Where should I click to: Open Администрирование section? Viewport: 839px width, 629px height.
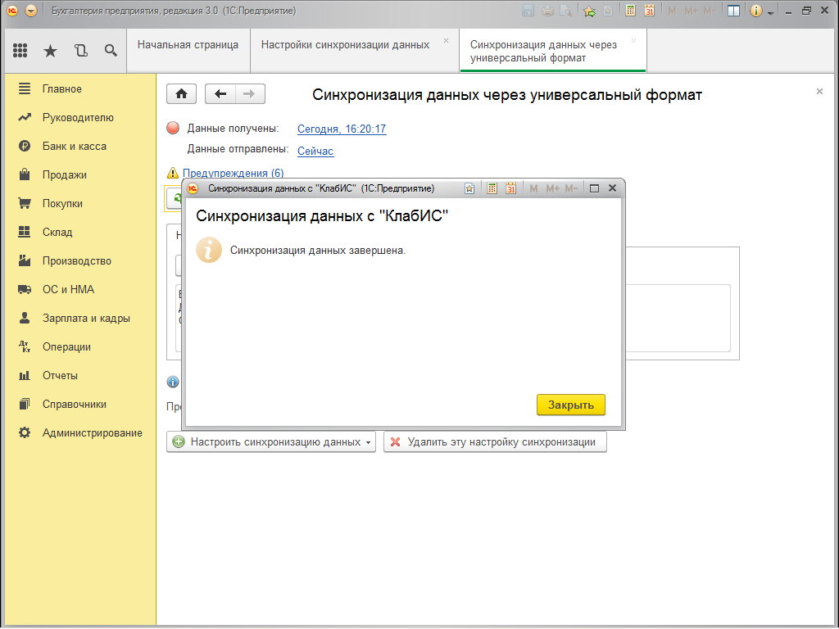(x=80, y=432)
